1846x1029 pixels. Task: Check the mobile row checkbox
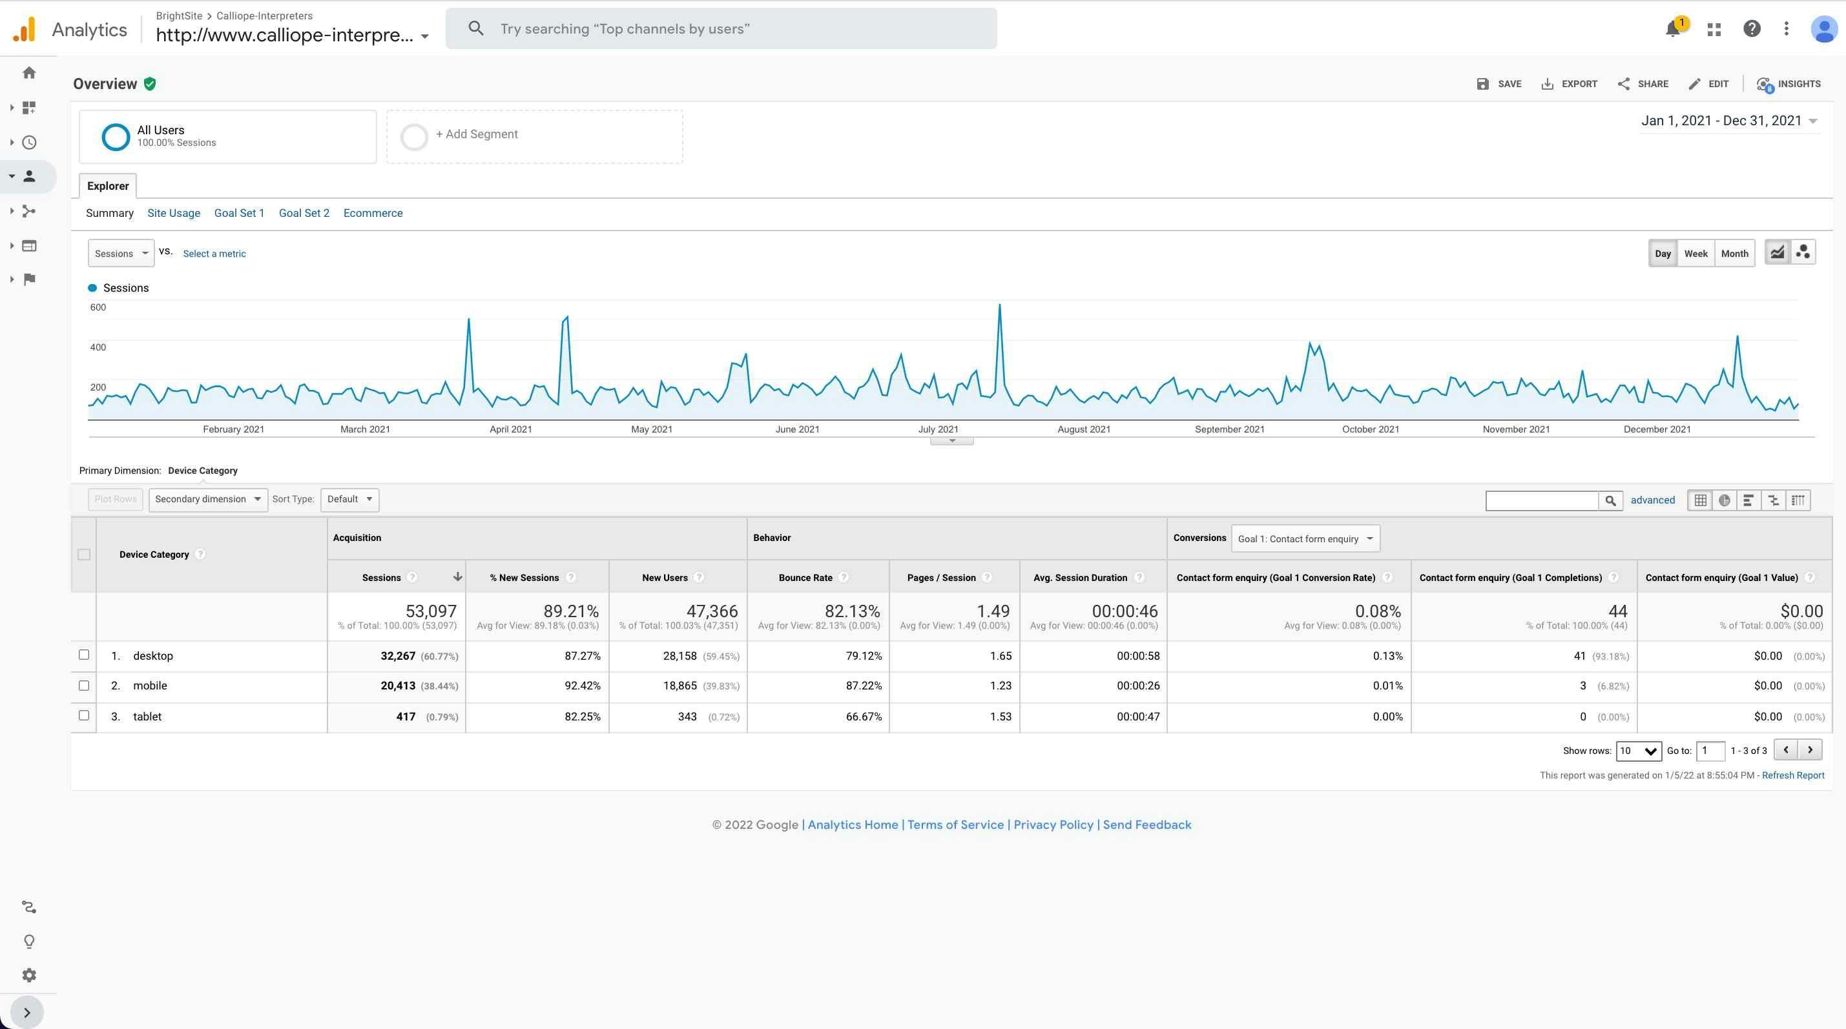84,686
